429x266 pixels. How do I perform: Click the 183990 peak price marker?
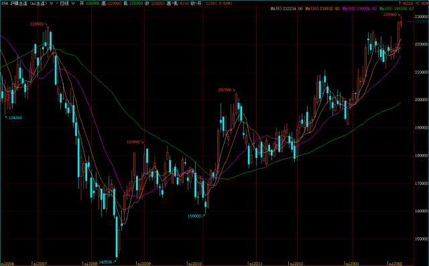(x=134, y=142)
